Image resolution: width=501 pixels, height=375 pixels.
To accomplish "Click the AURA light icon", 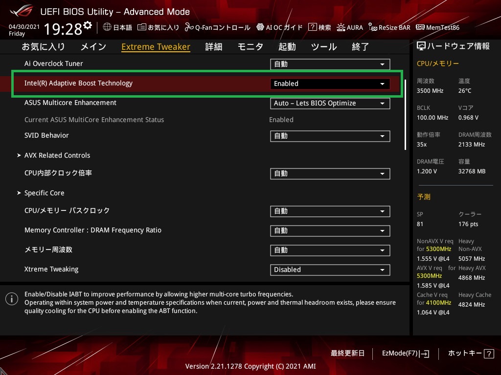I will click(x=341, y=27).
